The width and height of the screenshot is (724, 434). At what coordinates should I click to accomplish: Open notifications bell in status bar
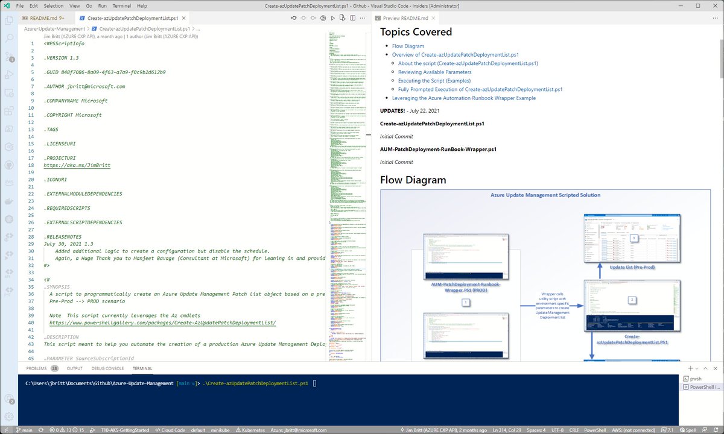(x=716, y=430)
